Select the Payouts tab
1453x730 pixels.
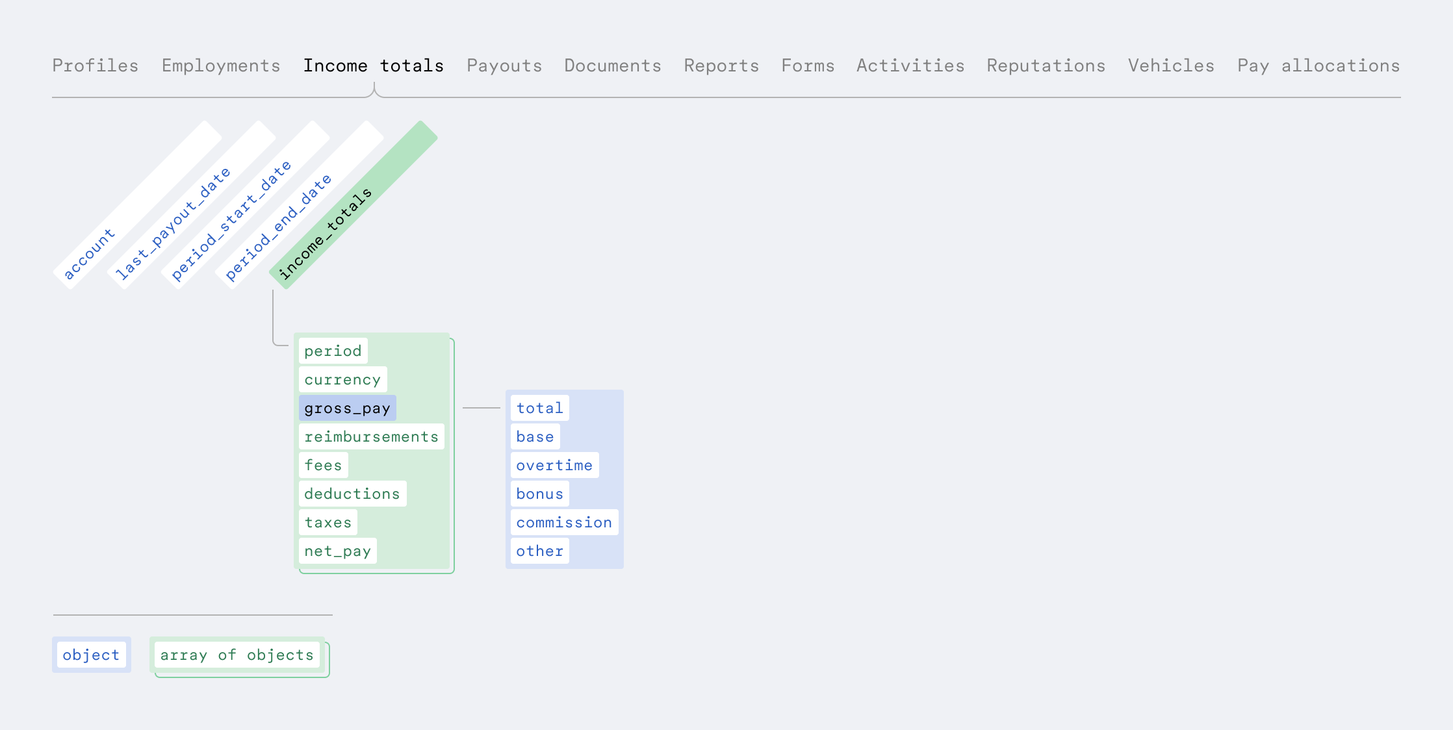504,66
